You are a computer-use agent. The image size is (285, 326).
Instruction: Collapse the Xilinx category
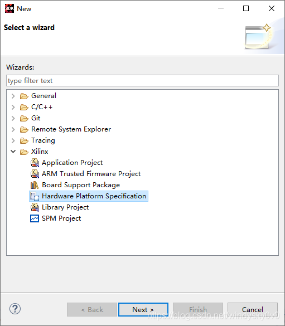[x=13, y=152]
